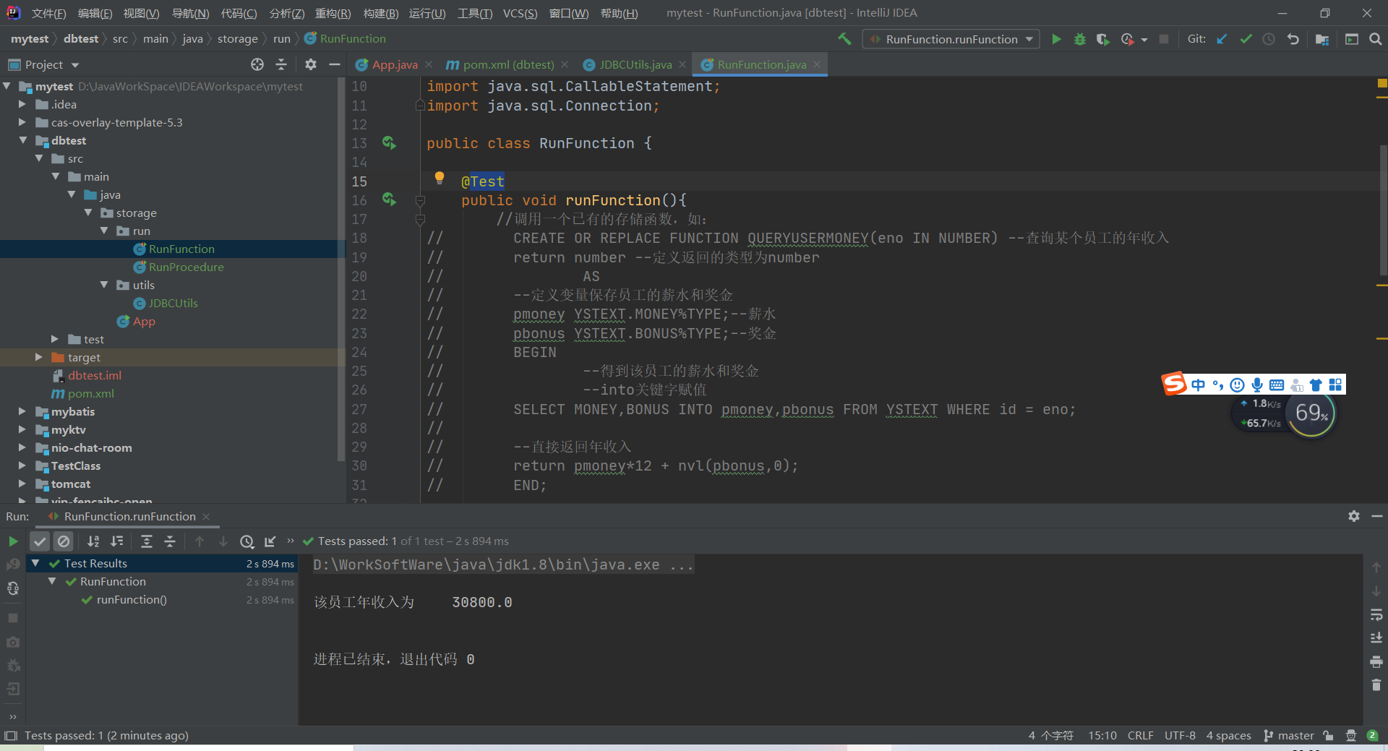The width and height of the screenshot is (1388, 751).
Task: Open Project view dropdown
Action: 75,65
